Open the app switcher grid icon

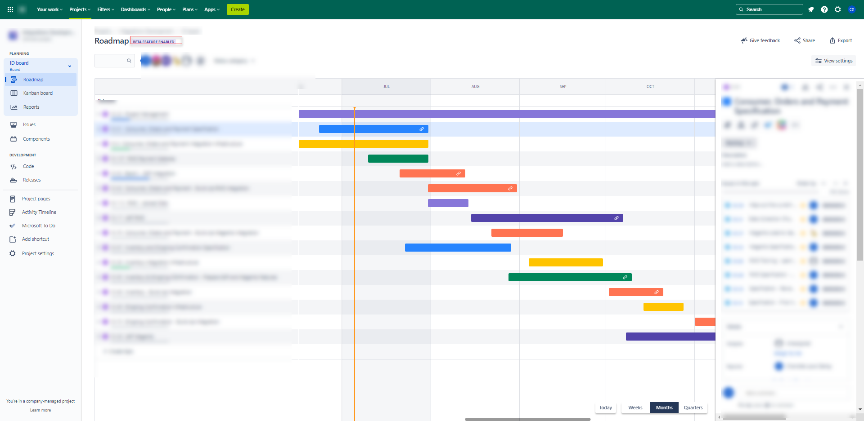pyautogui.click(x=10, y=9)
